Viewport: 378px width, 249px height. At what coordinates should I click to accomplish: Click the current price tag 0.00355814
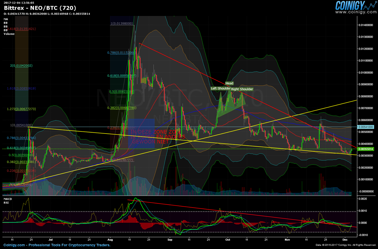[x=366, y=149]
